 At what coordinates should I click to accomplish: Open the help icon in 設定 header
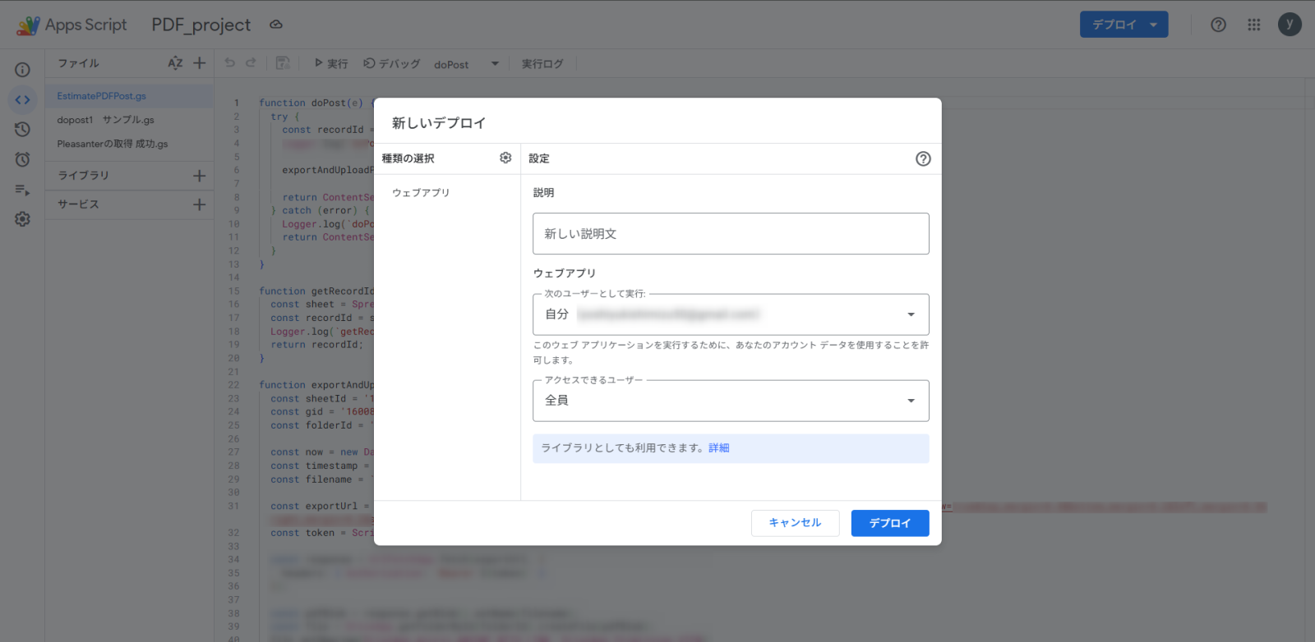pyautogui.click(x=923, y=158)
